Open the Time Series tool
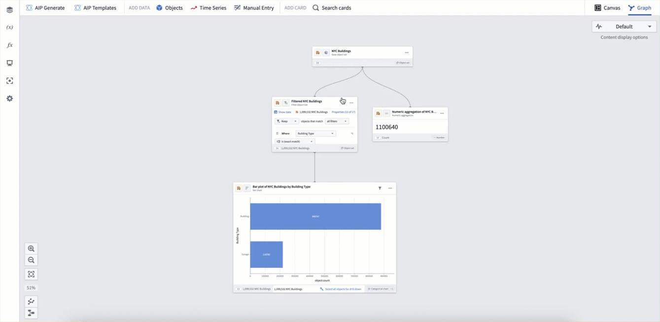 point(208,7)
